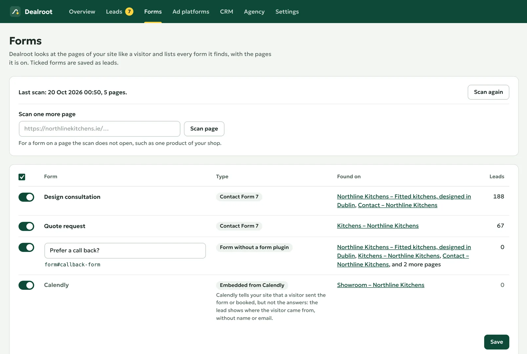Click the Calendly form name
Image resolution: width=527 pixels, height=354 pixels.
point(56,285)
